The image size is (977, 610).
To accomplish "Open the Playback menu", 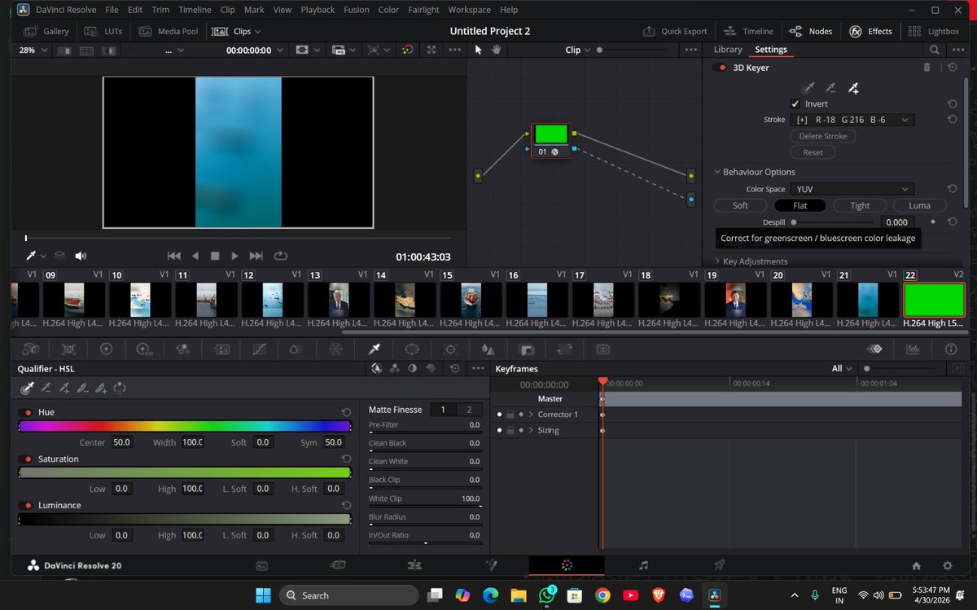I will tap(318, 10).
